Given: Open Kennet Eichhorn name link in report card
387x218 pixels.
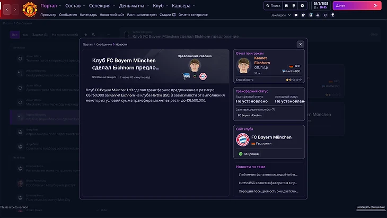Looking at the screenshot, I should [x=262, y=60].
